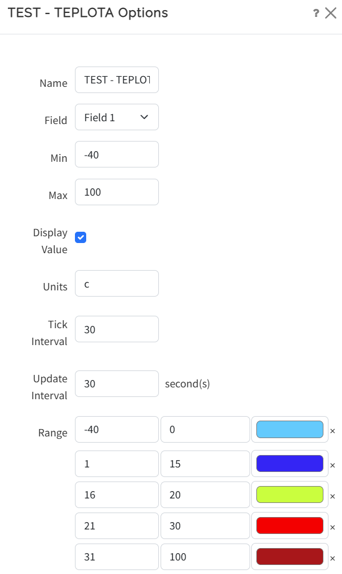342x574 pixels.
Task: Open the Field dropdown
Action: [x=117, y=117]
